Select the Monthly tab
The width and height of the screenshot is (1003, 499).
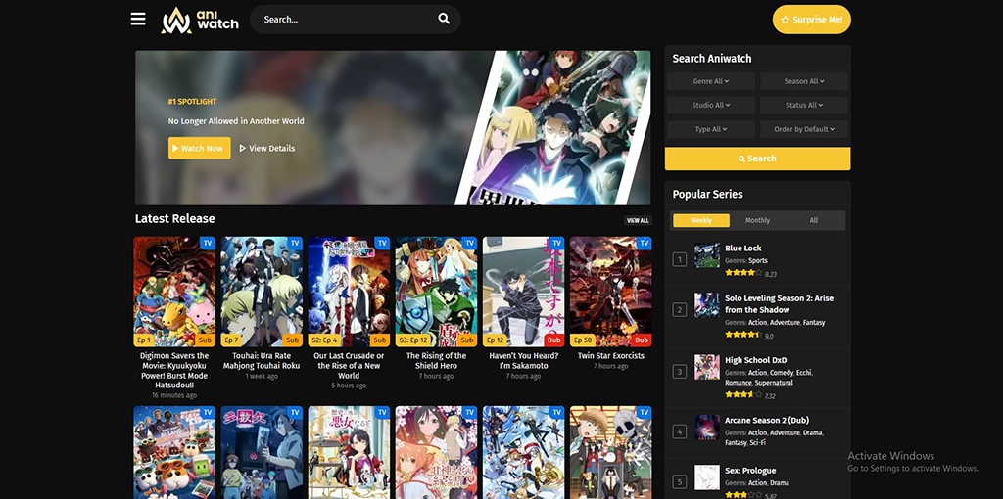click(757, 220)
